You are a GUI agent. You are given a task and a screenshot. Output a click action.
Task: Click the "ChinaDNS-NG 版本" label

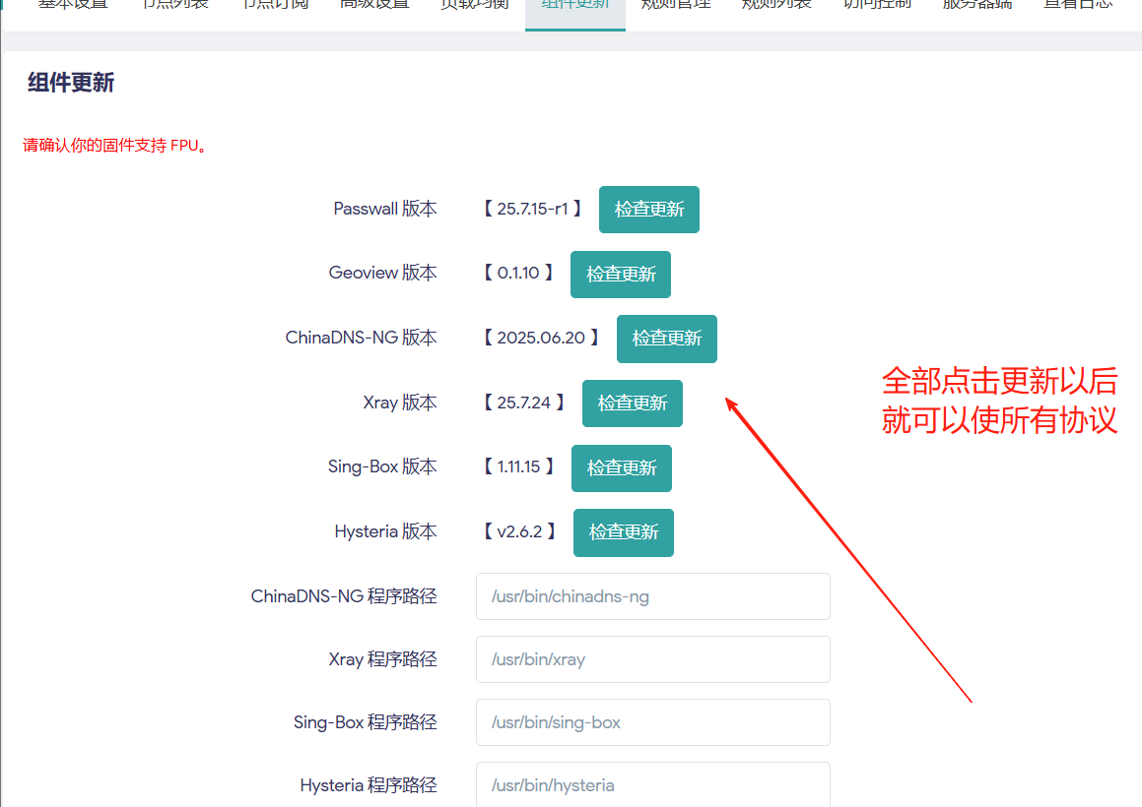[362, 338]
